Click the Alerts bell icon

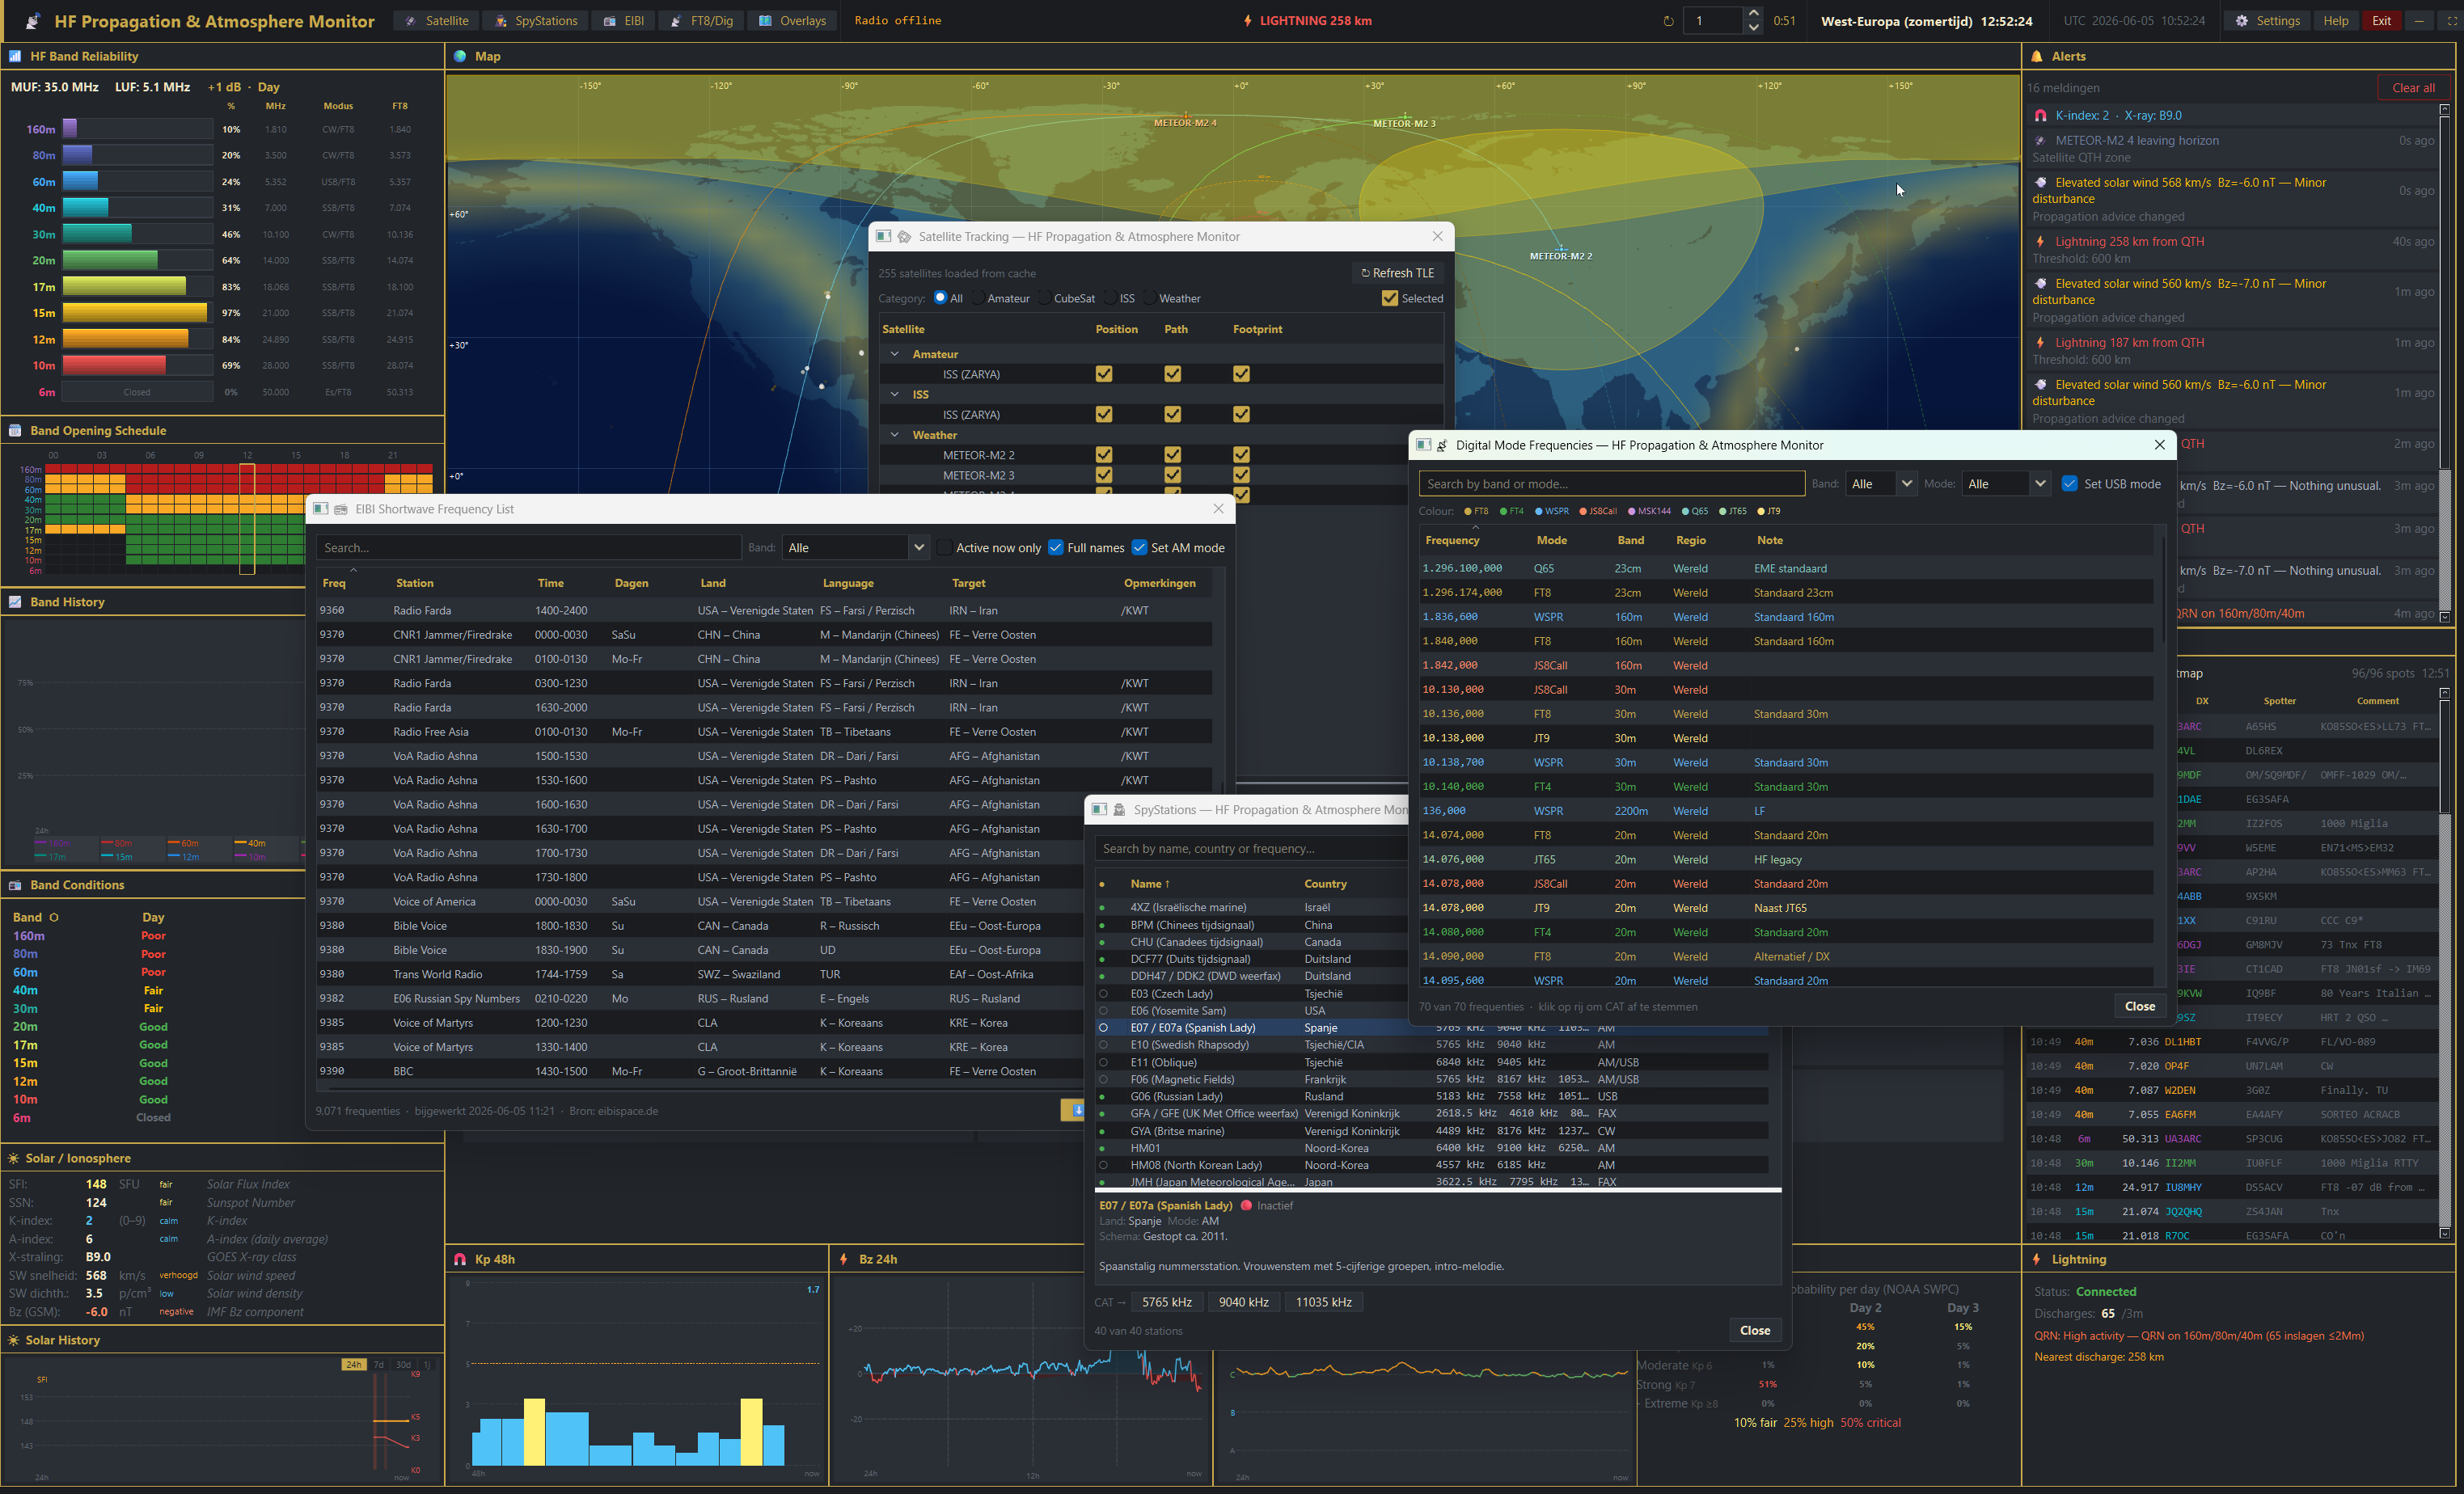[x=2037, y=56]
